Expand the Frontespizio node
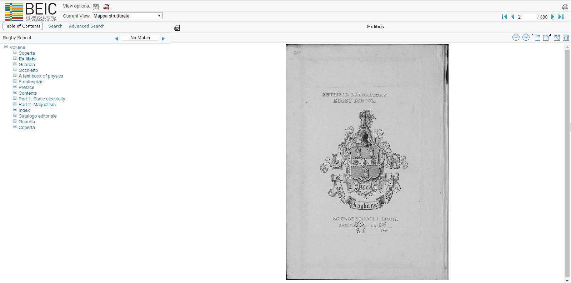Image resolution: width=571 pixels, height=283 pixels. click(15, 81)
